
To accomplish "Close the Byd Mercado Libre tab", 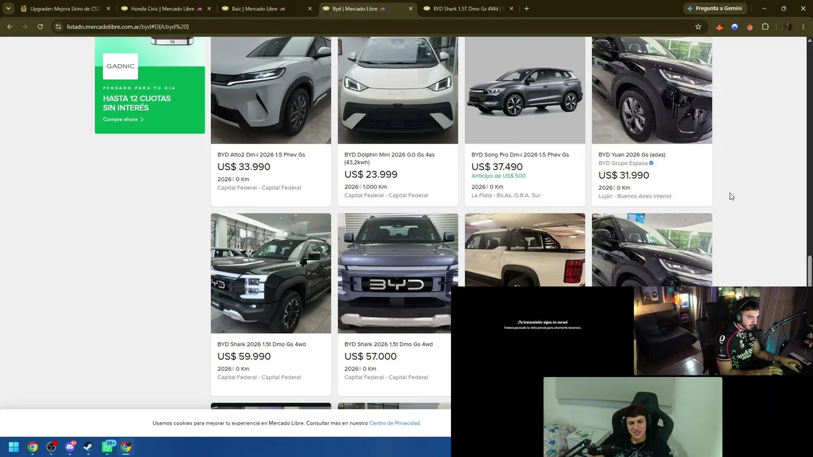I will (410, 9).
